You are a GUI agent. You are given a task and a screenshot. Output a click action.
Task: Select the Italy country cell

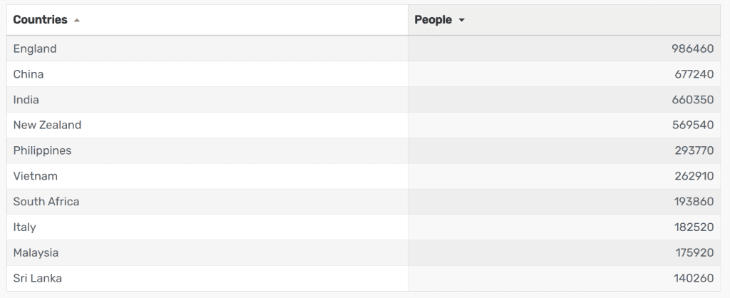point(207,227)
